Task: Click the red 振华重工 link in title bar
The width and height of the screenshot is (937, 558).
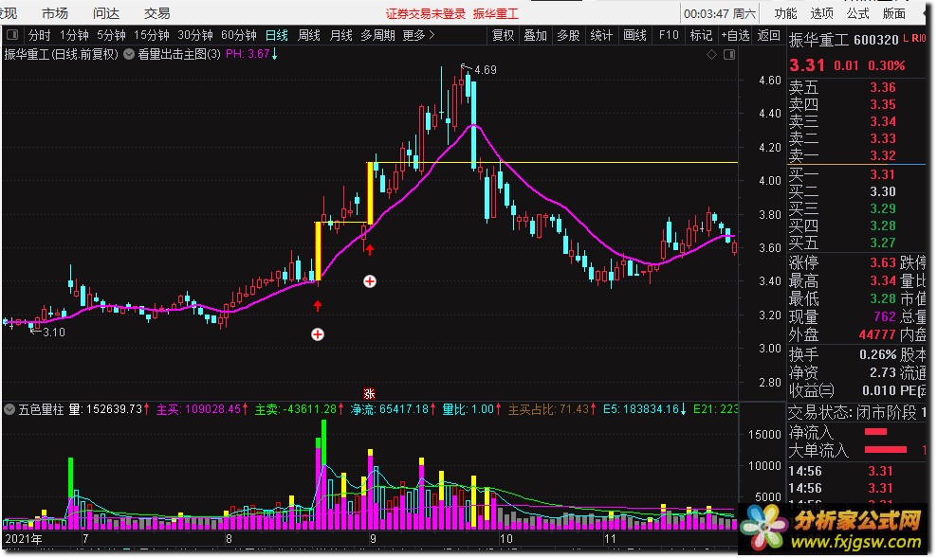Action: click(x=495, y=13)
